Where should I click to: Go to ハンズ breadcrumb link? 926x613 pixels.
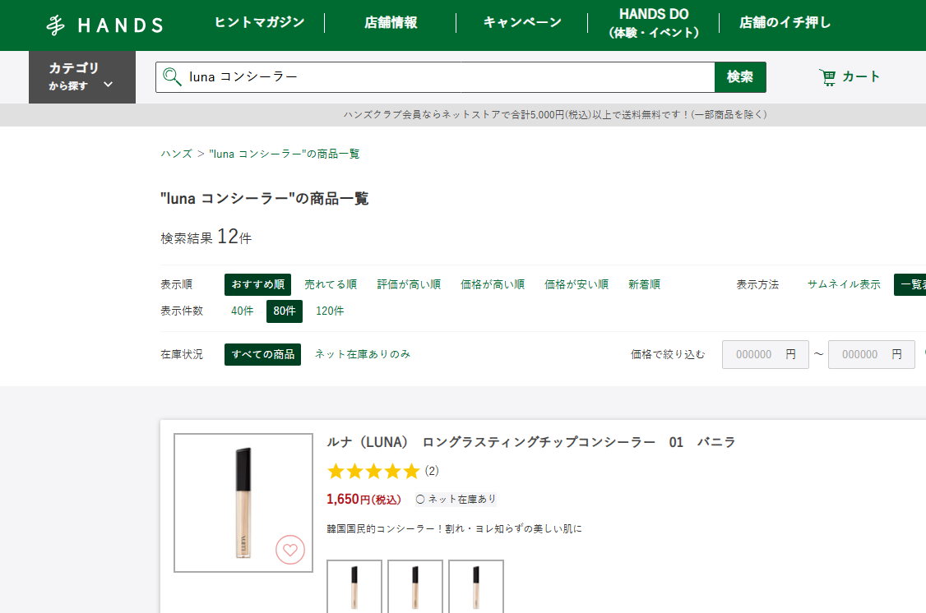177,154
